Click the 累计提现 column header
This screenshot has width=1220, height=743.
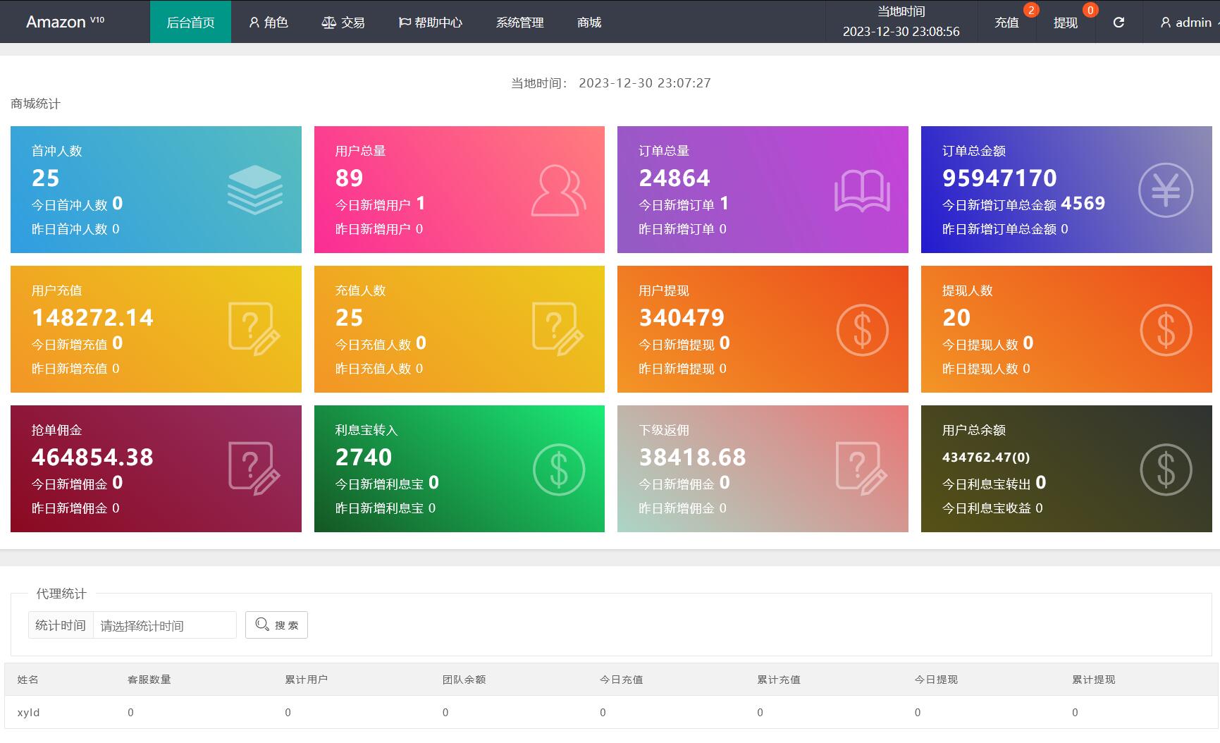coord(1094,680)
